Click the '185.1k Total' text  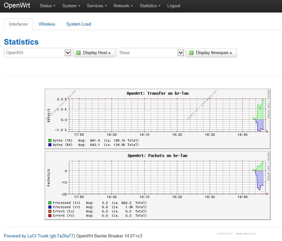[126, 140]
